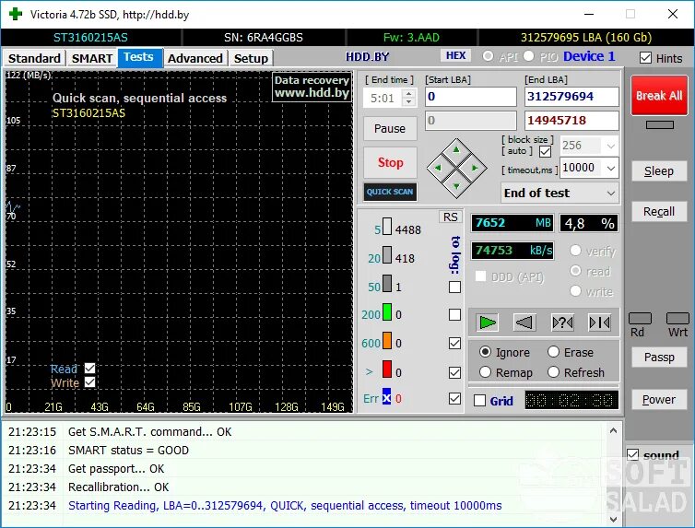This screenshot has width=695, height=528.
Task: Click the log scrollbar up arrow
Action: (x=614, y=430)
